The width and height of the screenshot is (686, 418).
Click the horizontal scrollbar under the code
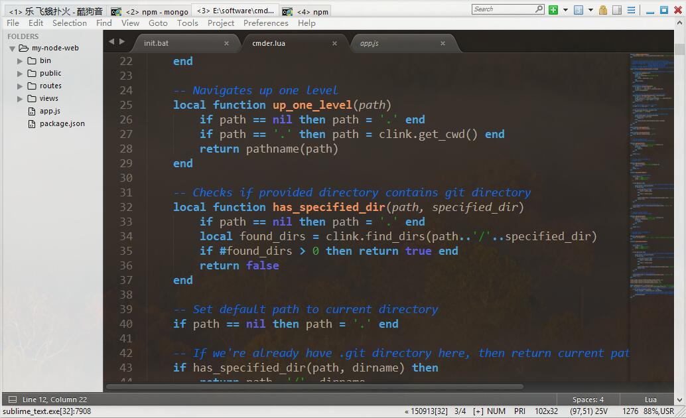pos(315,387)
